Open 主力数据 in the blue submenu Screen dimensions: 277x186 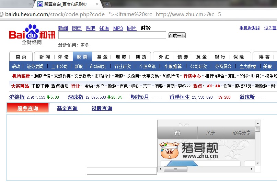(248, 66)
